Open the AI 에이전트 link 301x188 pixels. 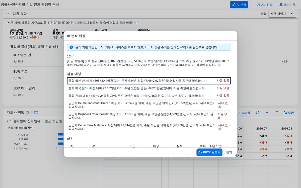point(265,5)
